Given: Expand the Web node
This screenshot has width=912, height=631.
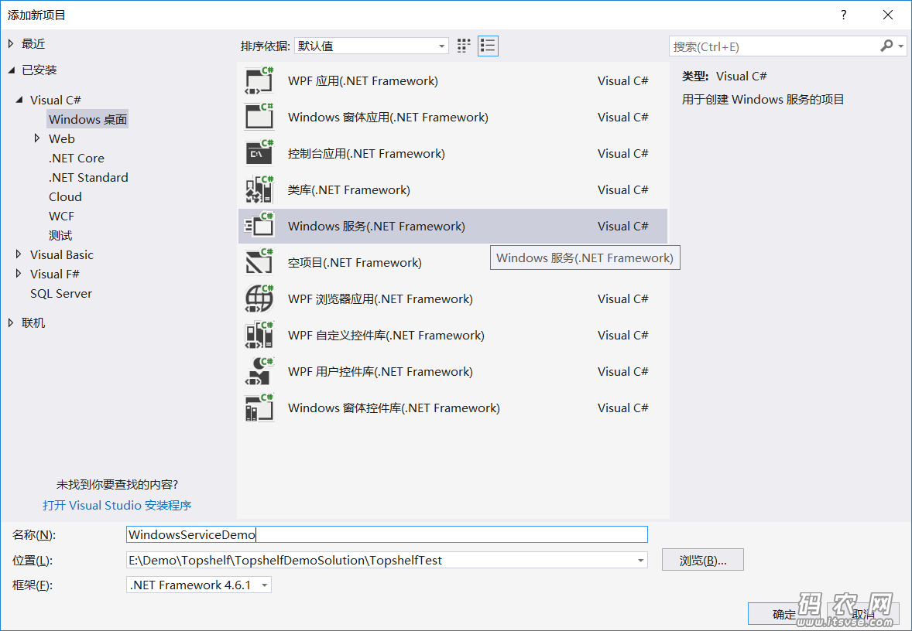Looking at the screenshot, I should tap(36, 138).
